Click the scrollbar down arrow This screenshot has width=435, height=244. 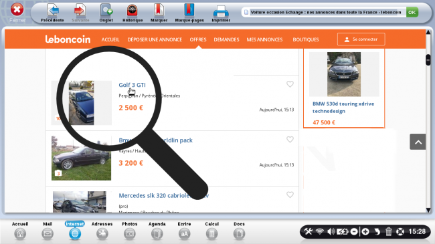tap(428, 211)
